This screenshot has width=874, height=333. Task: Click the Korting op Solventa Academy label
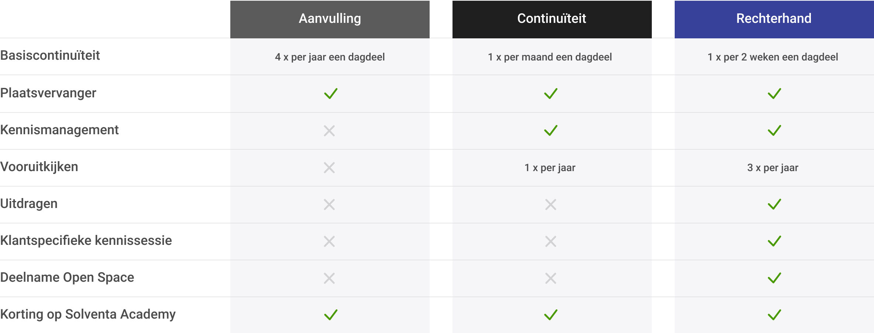(88, 314)
